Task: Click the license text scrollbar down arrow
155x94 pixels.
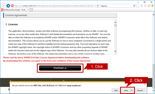Action: click(x=115, y=51)
